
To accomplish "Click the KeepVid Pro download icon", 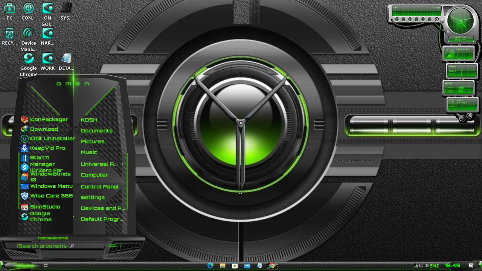I will point(24,148).
